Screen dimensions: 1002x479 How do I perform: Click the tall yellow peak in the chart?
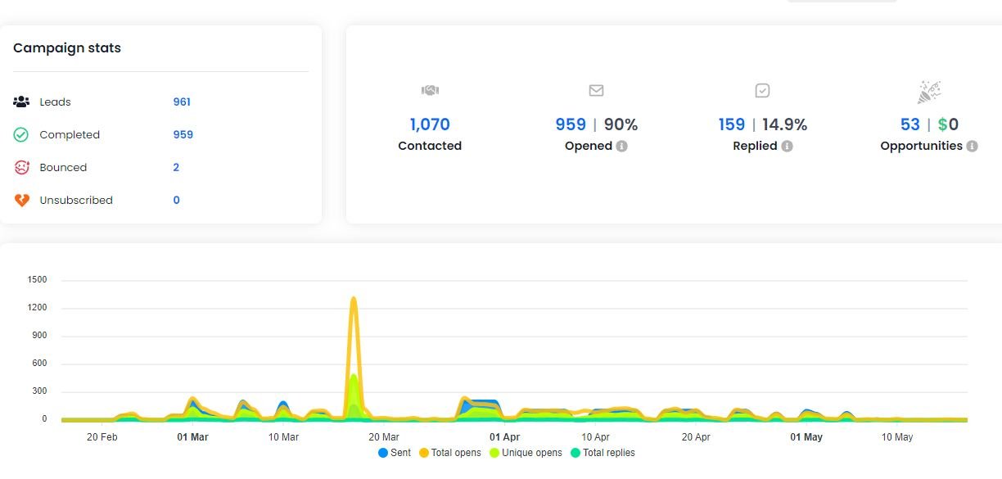coord(354,303)
